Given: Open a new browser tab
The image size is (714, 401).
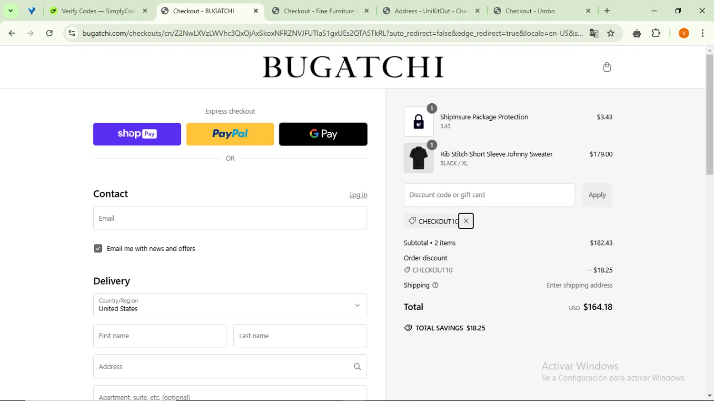Looking at the screenshot, I should pos(607,10).
